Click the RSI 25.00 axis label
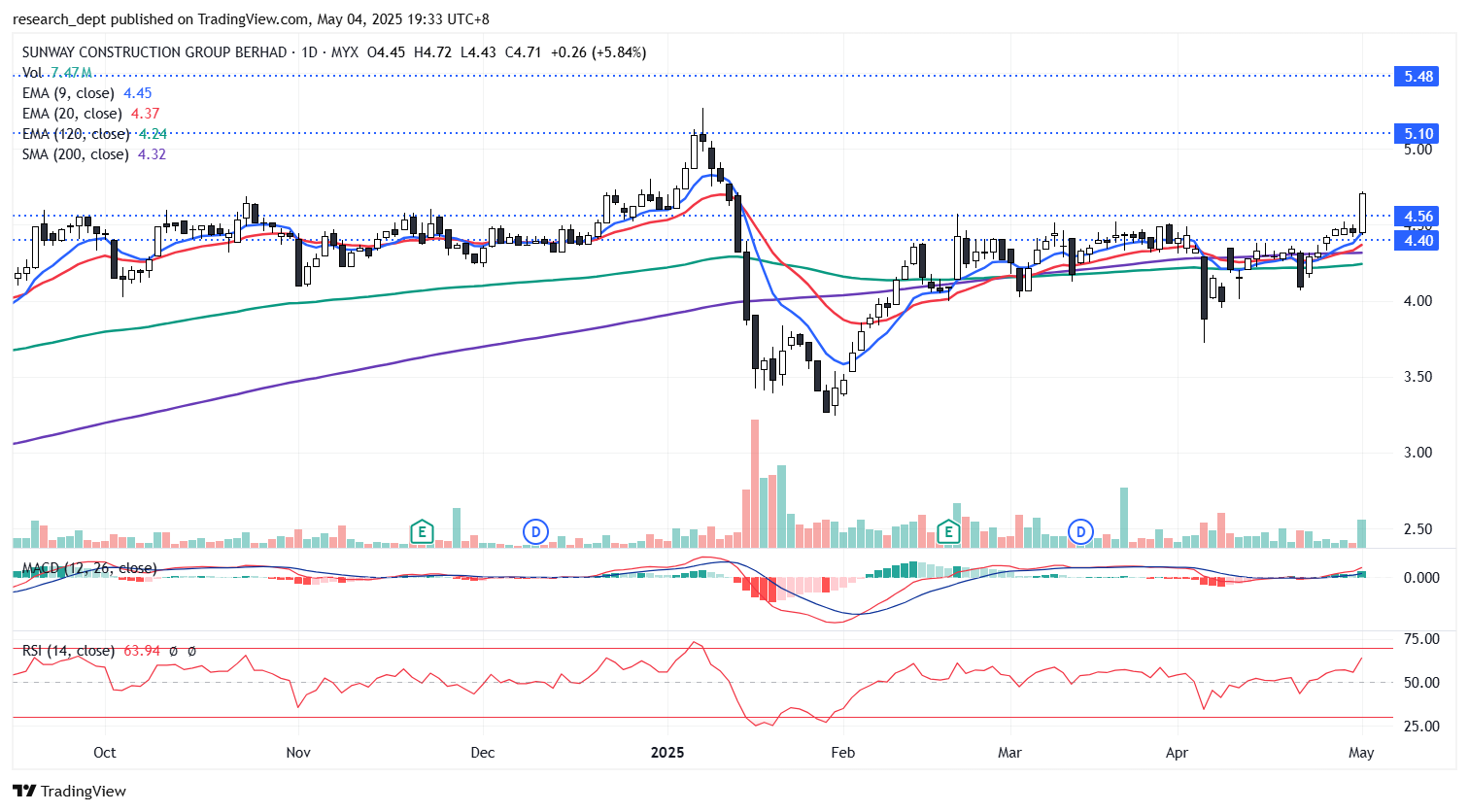The image size is (1469, 812). point(1422,727)
